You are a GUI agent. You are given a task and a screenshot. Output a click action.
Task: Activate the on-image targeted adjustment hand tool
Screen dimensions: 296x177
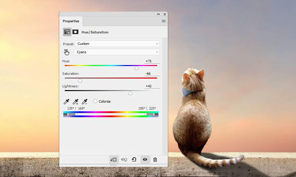67,52
